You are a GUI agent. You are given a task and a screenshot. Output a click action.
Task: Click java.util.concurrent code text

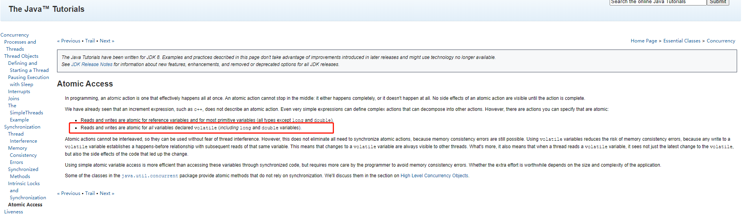tap(150, 176)
